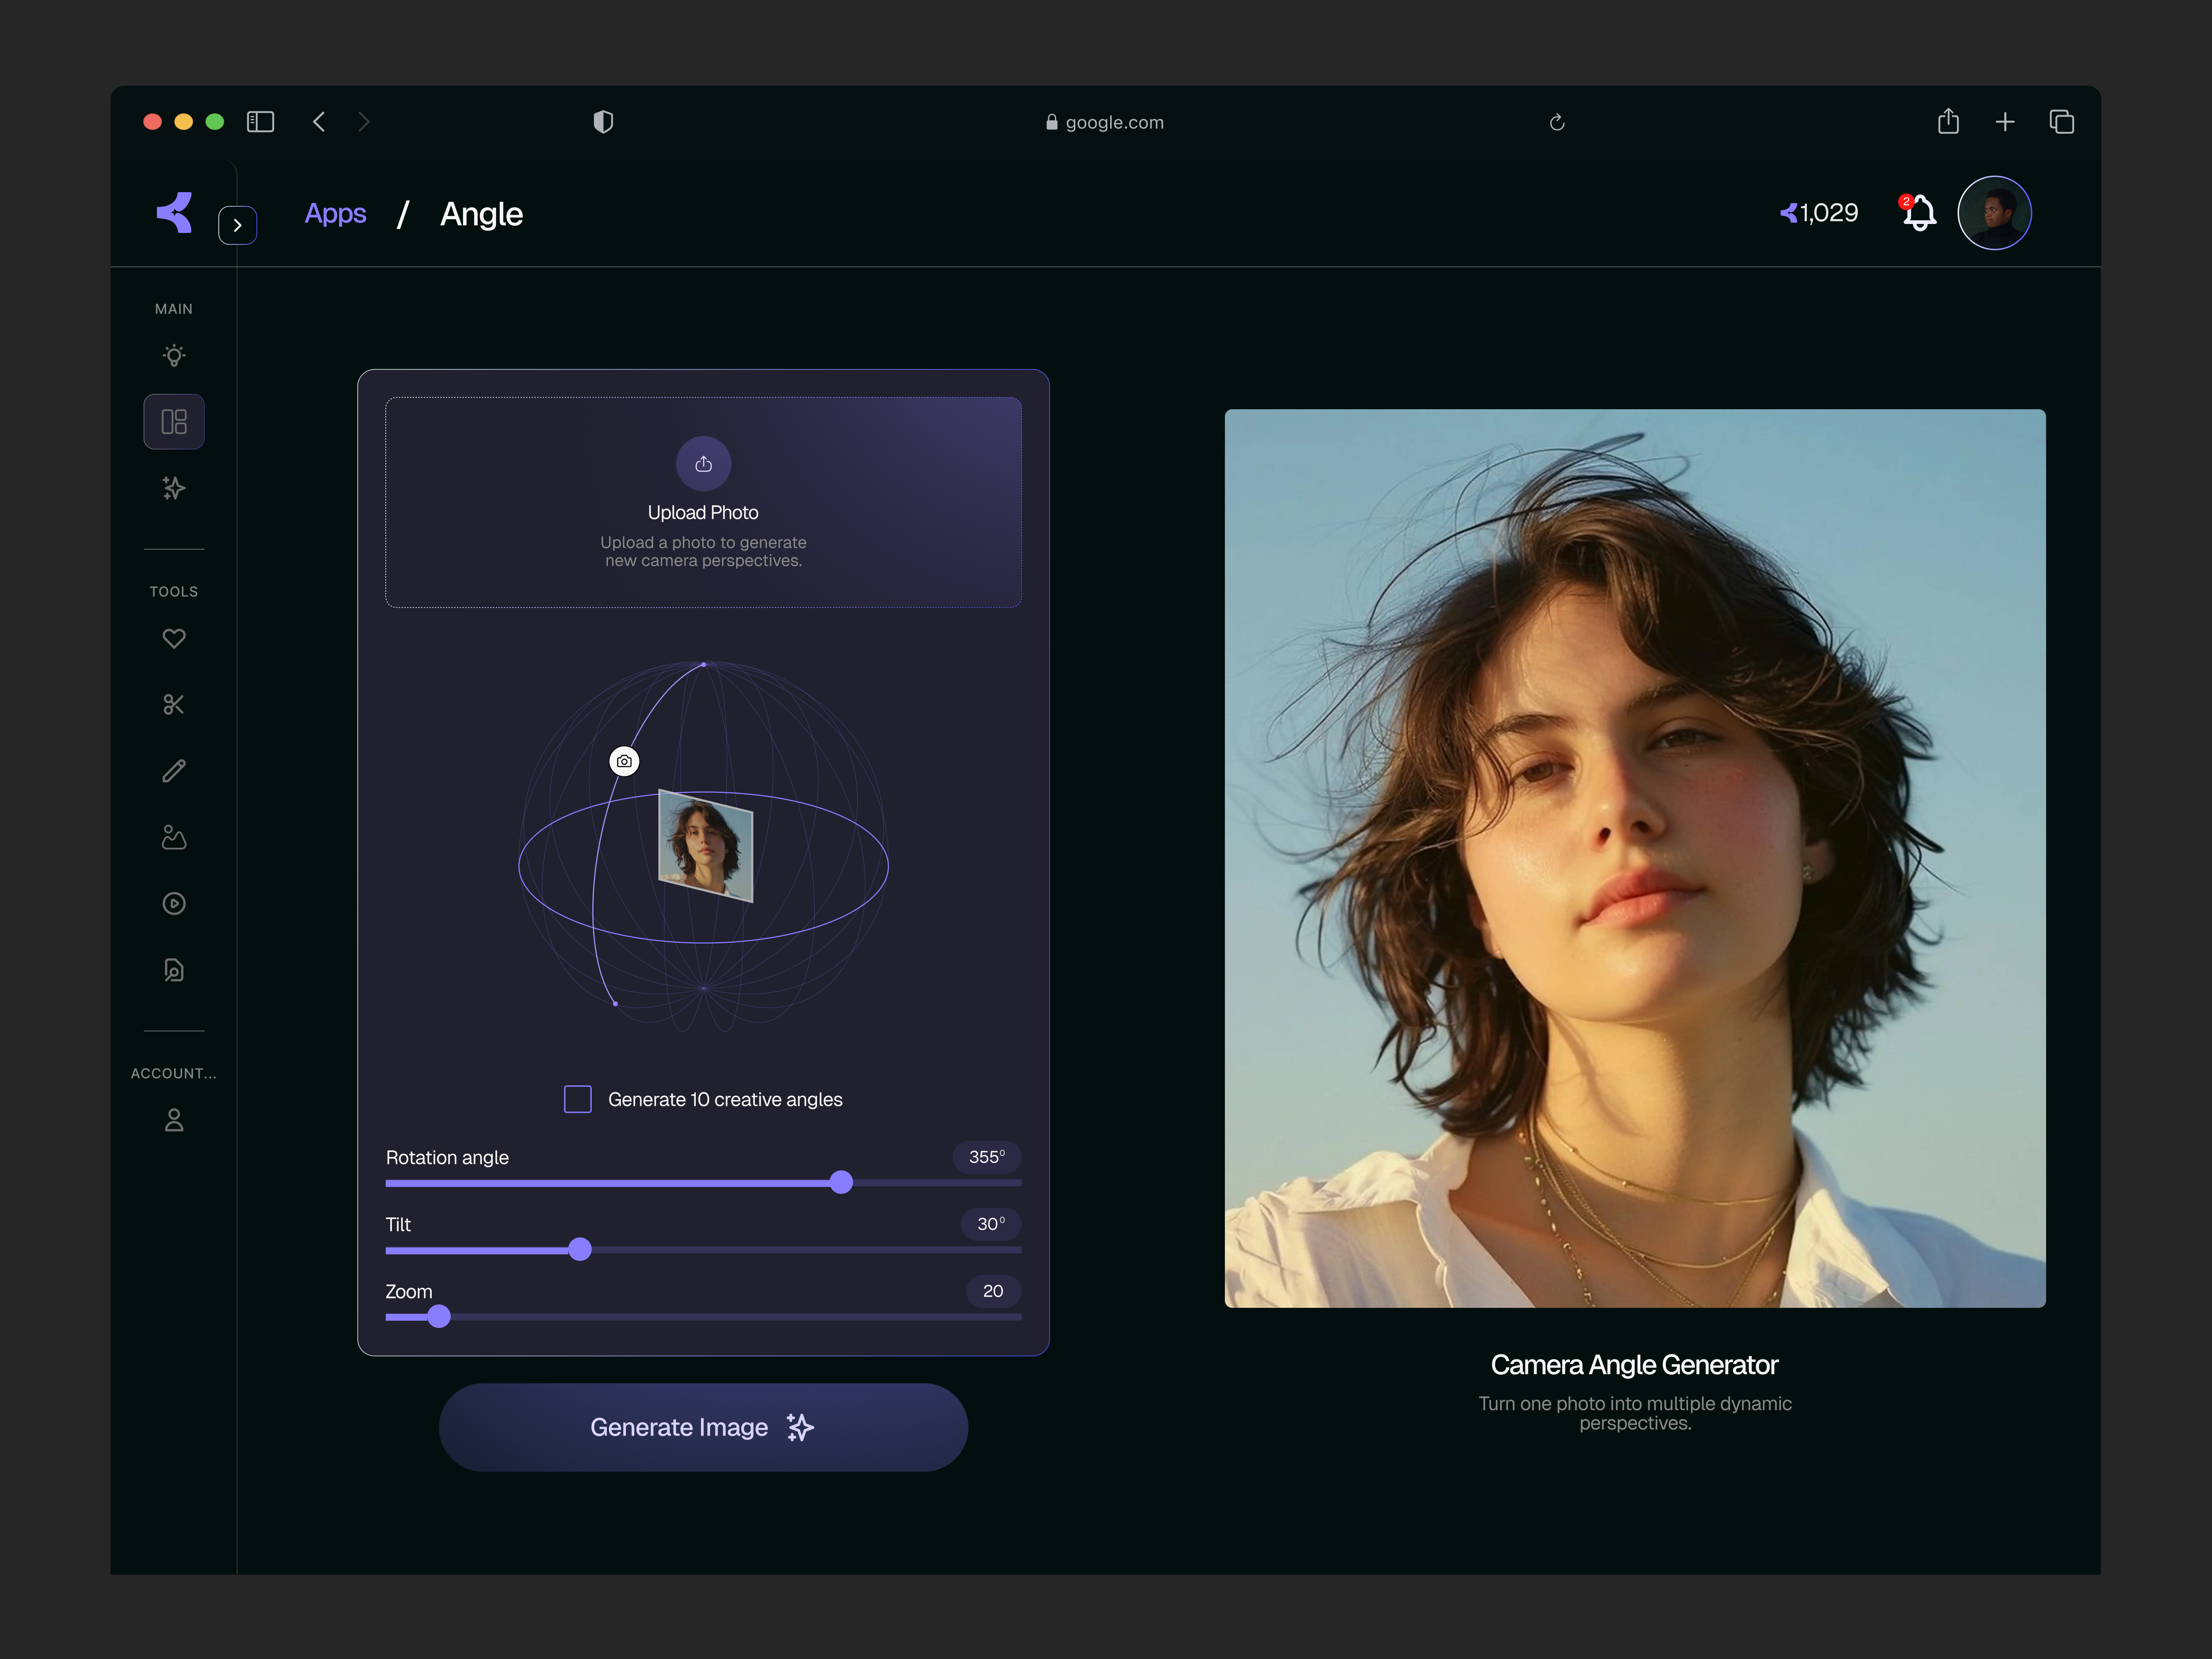This screenshot has height=1659, width=2212.
Task: Select the pencil edit tool
Action: [174, 771]
